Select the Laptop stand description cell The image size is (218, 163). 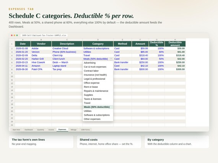tap(67, 66)
